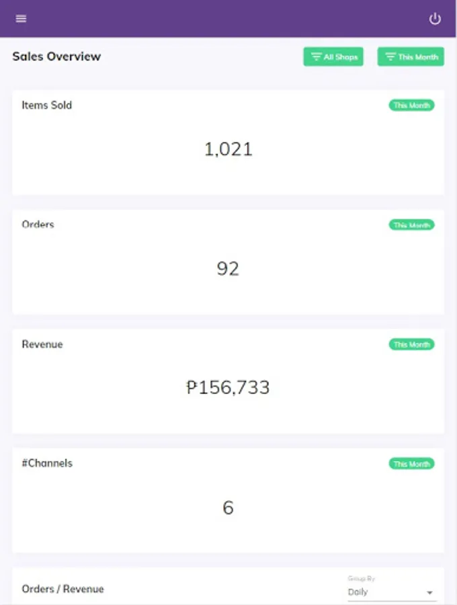Click the filter icon in All Shops button
457x605 pixels.
coord(317,56)
